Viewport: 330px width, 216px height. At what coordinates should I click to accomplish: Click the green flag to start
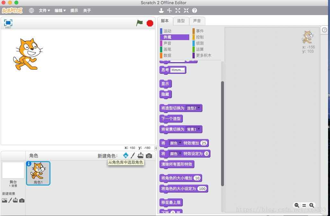point(139,23)
